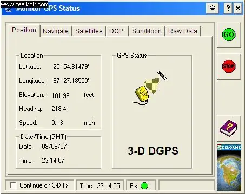Click the GPS Status group heading
This screenshot has width=245, height=194.
pos(132,56)
